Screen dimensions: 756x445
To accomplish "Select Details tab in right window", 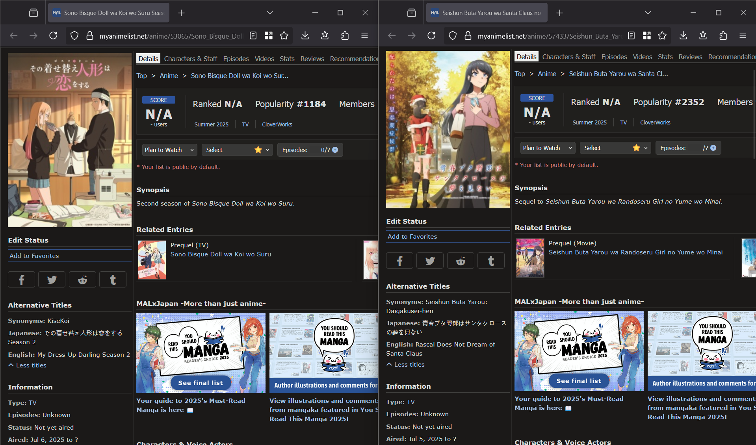I will coord(526,57).
